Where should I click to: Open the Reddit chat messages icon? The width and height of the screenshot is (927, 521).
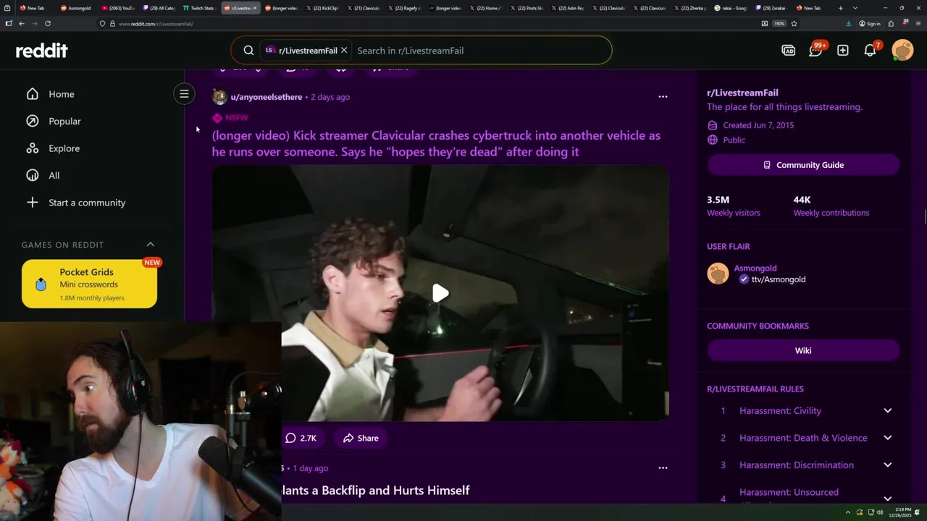pyautogui.click(x=815, y=51)
